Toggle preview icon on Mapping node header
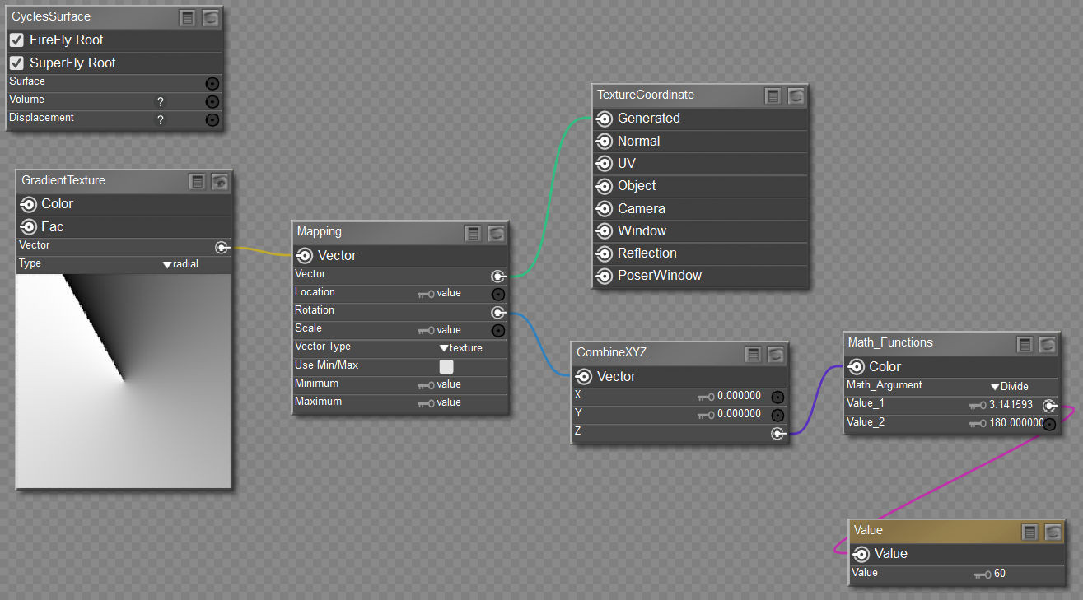The width and height of the screenshot is (1083, 600). pos(496,233)
